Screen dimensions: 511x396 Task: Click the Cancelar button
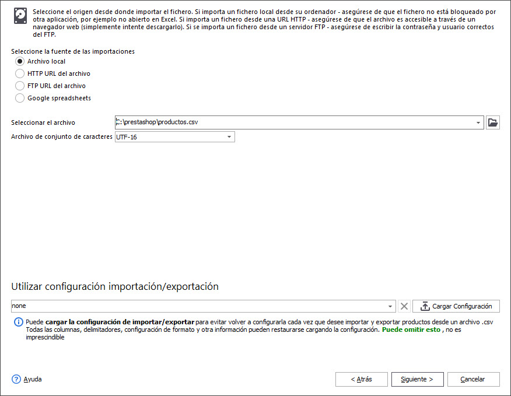tap(473, 379)
